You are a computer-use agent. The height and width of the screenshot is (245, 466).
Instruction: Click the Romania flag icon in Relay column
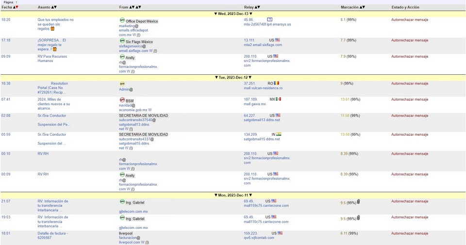click(277, 83)
